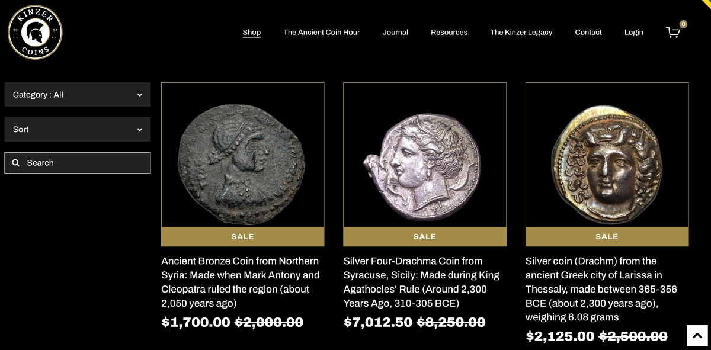711x350 pixels.
Task: View the Larissa drachm coin image
Action: (607, 155)
